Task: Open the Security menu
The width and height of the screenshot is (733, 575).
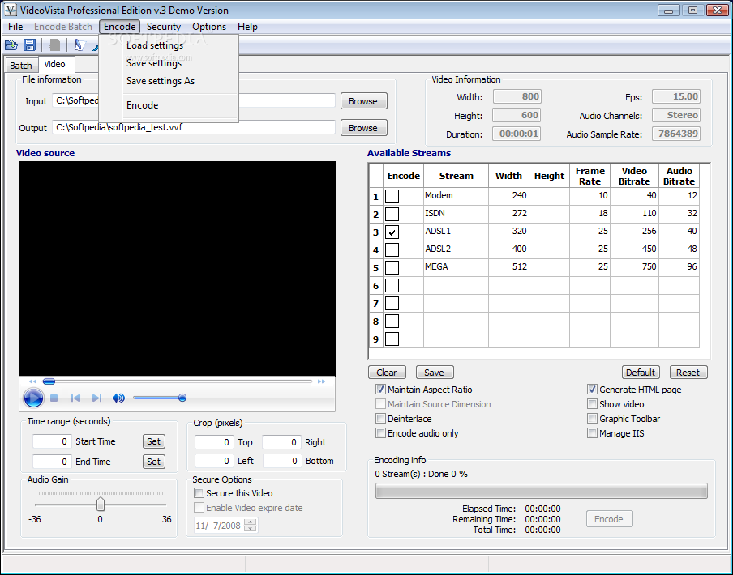Action: (x=163, y=27)
